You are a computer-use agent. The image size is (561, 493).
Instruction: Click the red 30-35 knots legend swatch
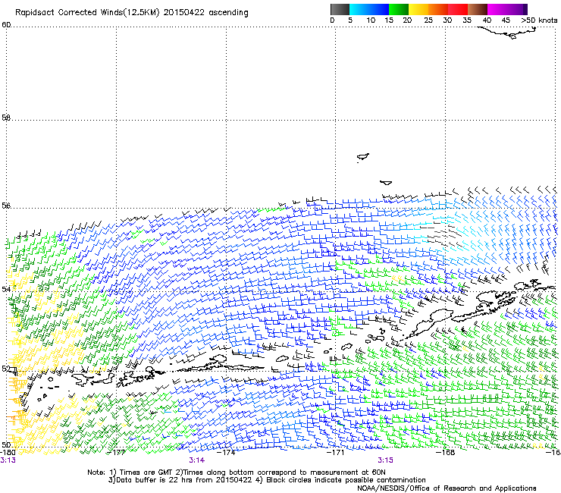pyautogui.click(x=458, y=9)
